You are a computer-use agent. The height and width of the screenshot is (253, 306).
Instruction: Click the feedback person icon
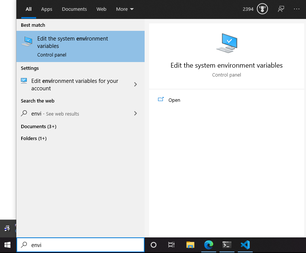click(281, 9)
